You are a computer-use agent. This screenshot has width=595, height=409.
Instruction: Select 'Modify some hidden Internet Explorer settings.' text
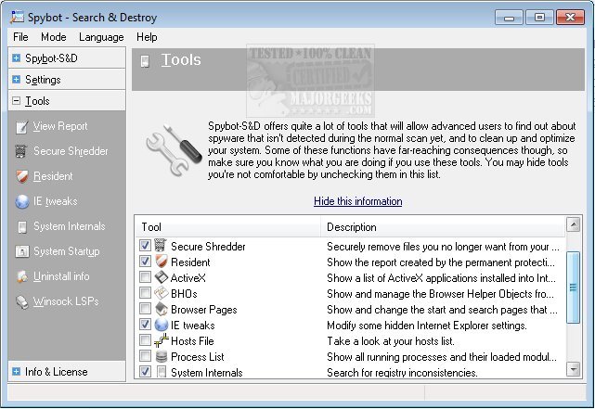427,326
